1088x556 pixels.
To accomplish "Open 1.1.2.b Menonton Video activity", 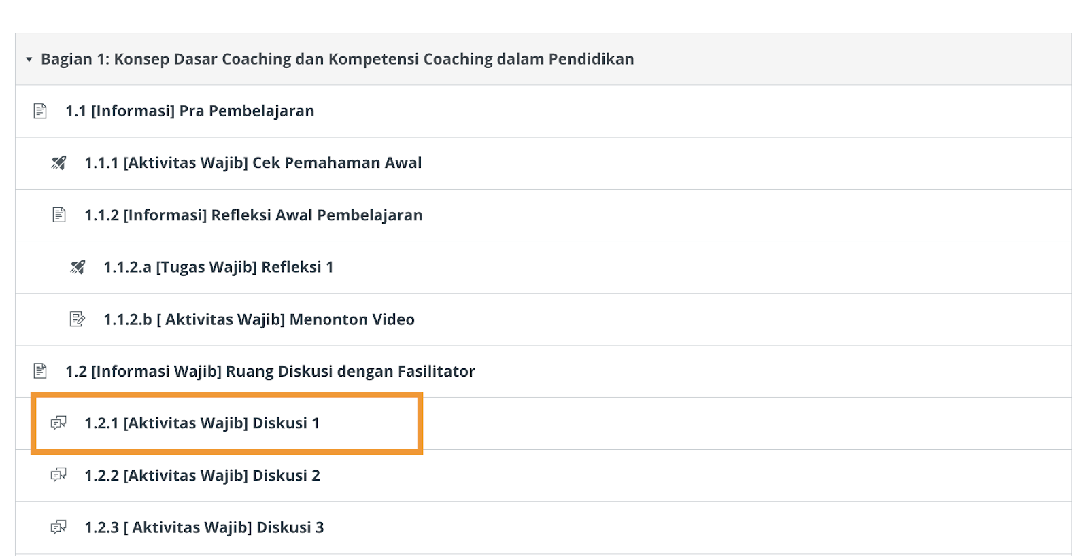I will (258, 319).
